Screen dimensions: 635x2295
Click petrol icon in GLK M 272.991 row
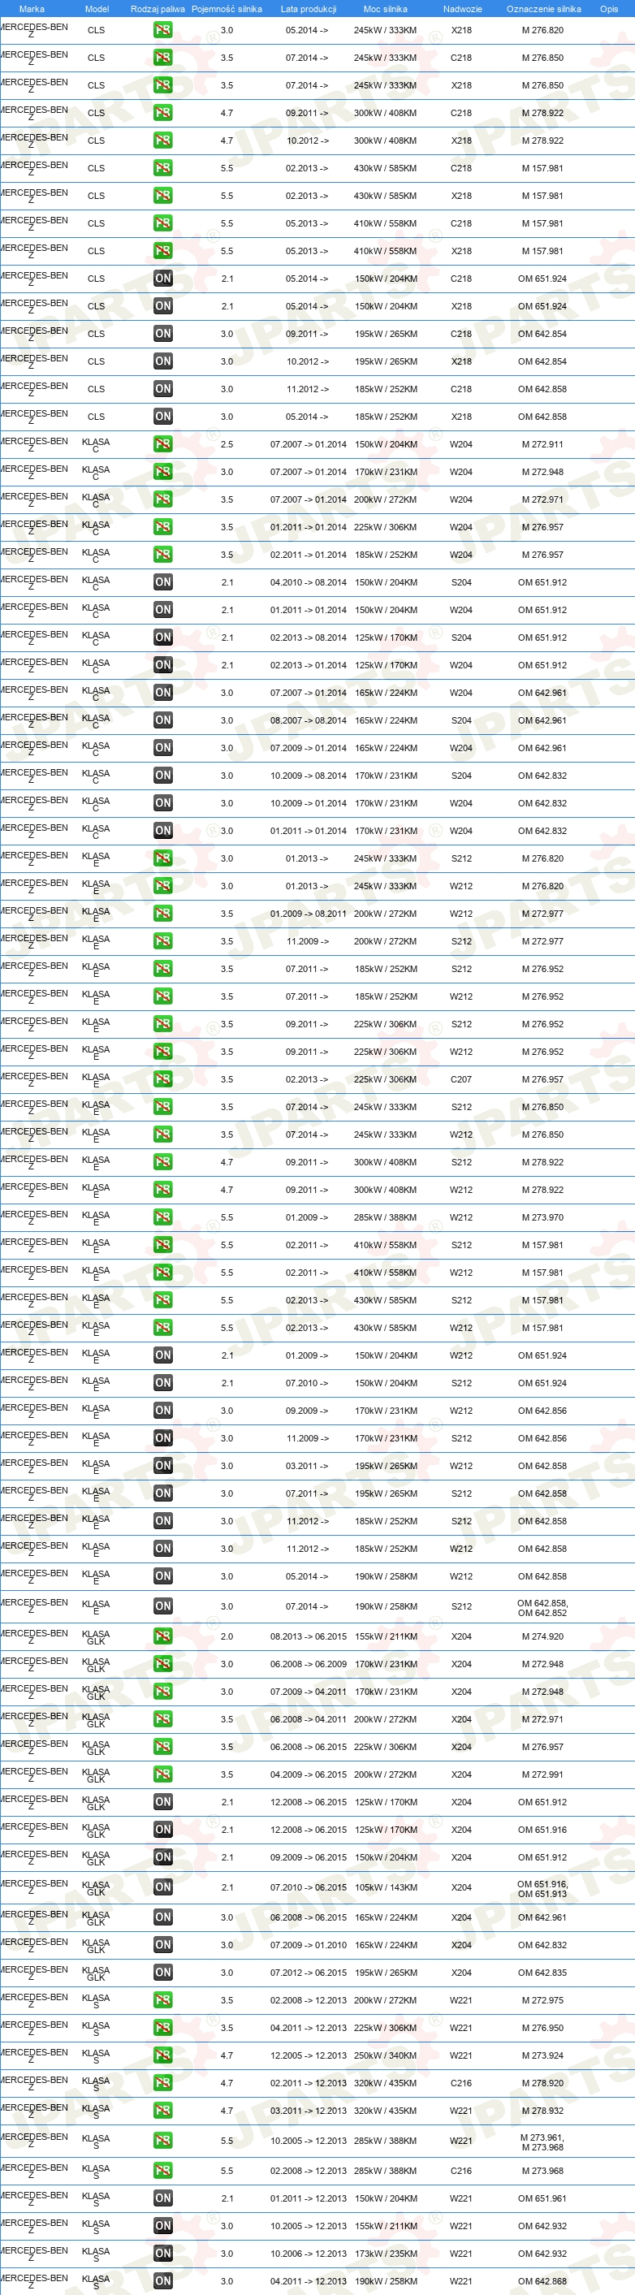(x=163, y=1774)
